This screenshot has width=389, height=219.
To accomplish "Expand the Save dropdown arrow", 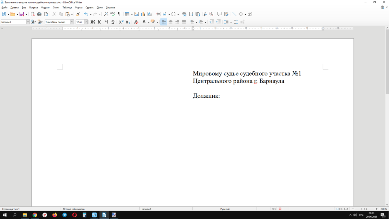I will coord(26,14).
